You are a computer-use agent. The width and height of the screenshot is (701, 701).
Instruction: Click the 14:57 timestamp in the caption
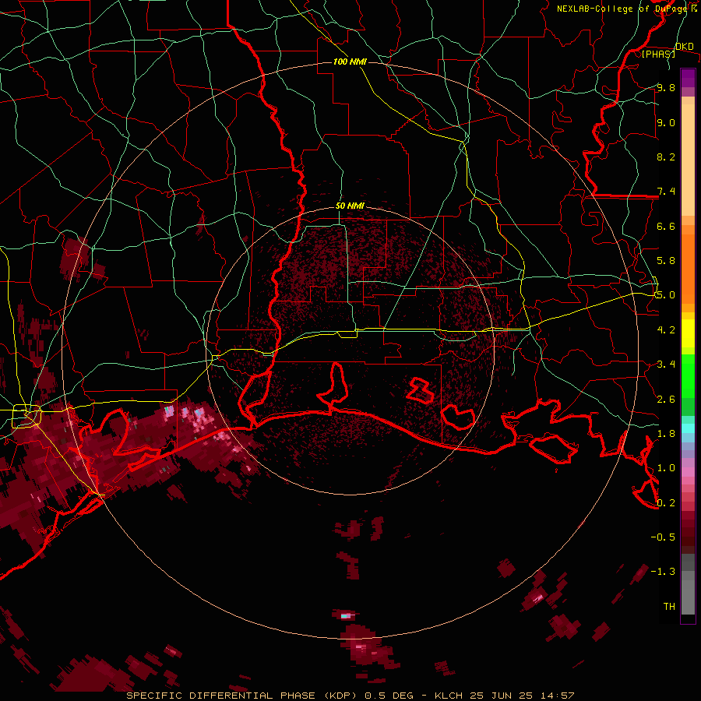pyautogui.click(x=557, y=696)
